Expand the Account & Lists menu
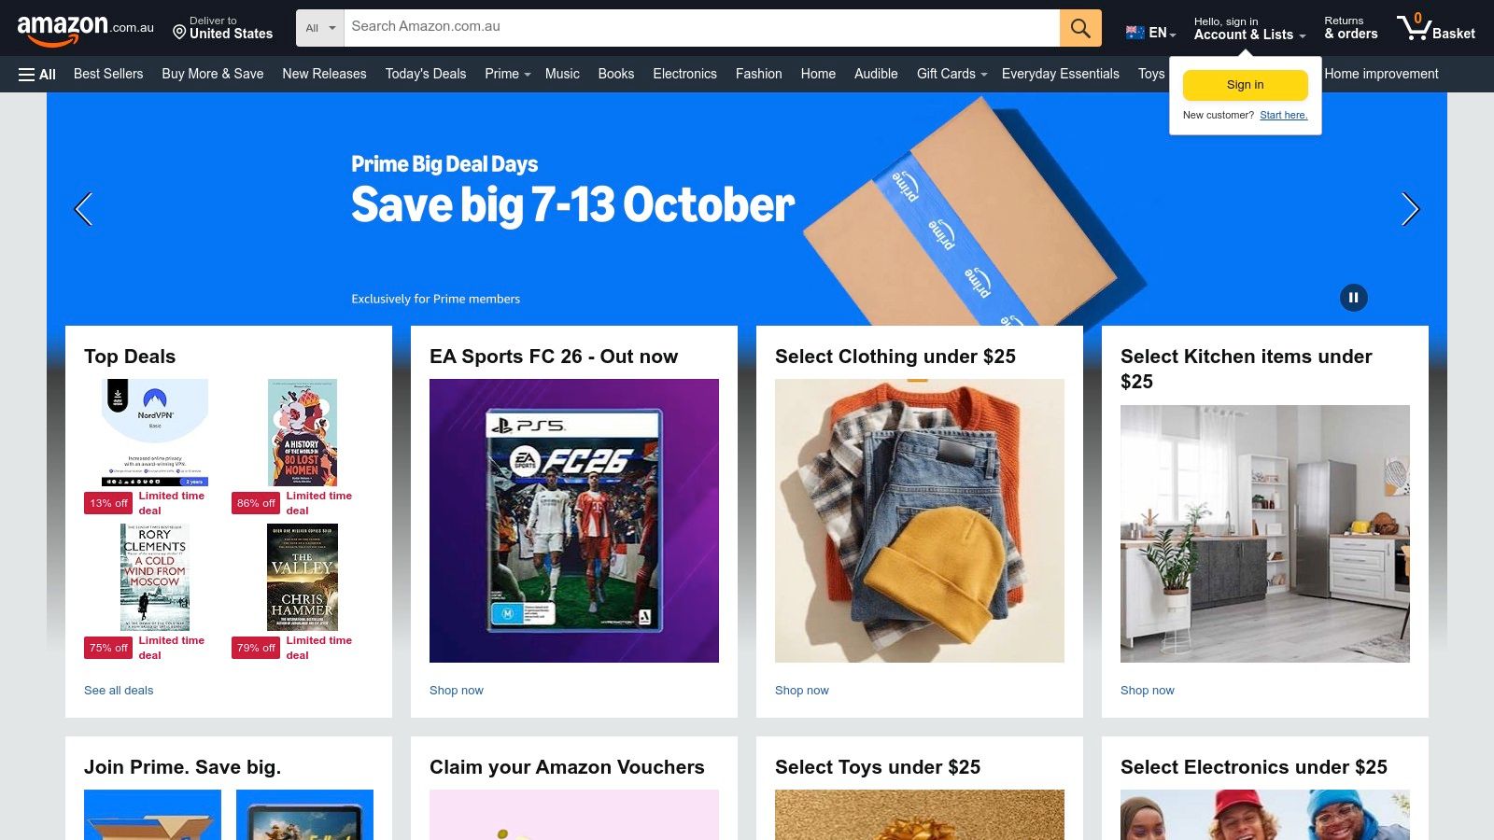Screen dimensions: 1494x840 click(1249, 28)
